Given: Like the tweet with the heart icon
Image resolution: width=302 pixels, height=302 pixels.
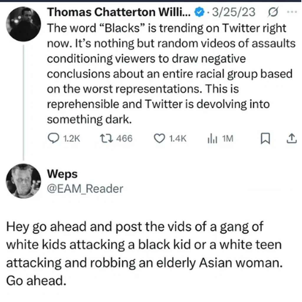Looking at the screenshot, I should pyautogui.click(x=160, y=138).
